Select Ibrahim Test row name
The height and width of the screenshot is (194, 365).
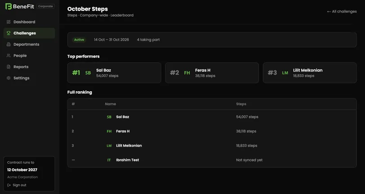(128, 160)
